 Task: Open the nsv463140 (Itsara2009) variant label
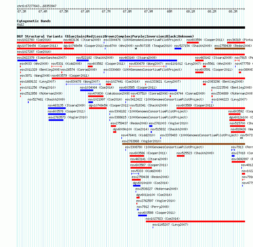pyautogui.click(x=138, y=58)
